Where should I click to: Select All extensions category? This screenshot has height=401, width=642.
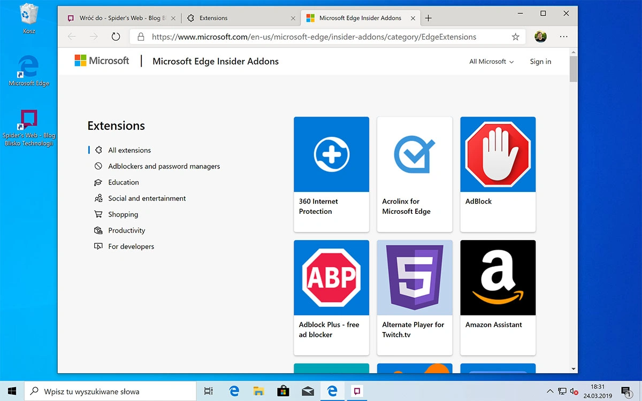[x=129, y=150]
